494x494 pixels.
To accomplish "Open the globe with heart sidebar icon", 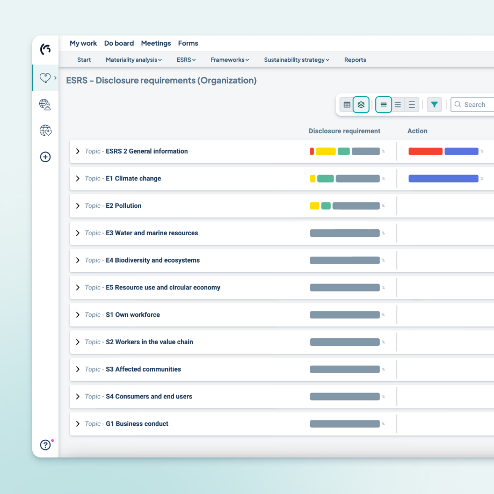I will [x=45, y=130].
